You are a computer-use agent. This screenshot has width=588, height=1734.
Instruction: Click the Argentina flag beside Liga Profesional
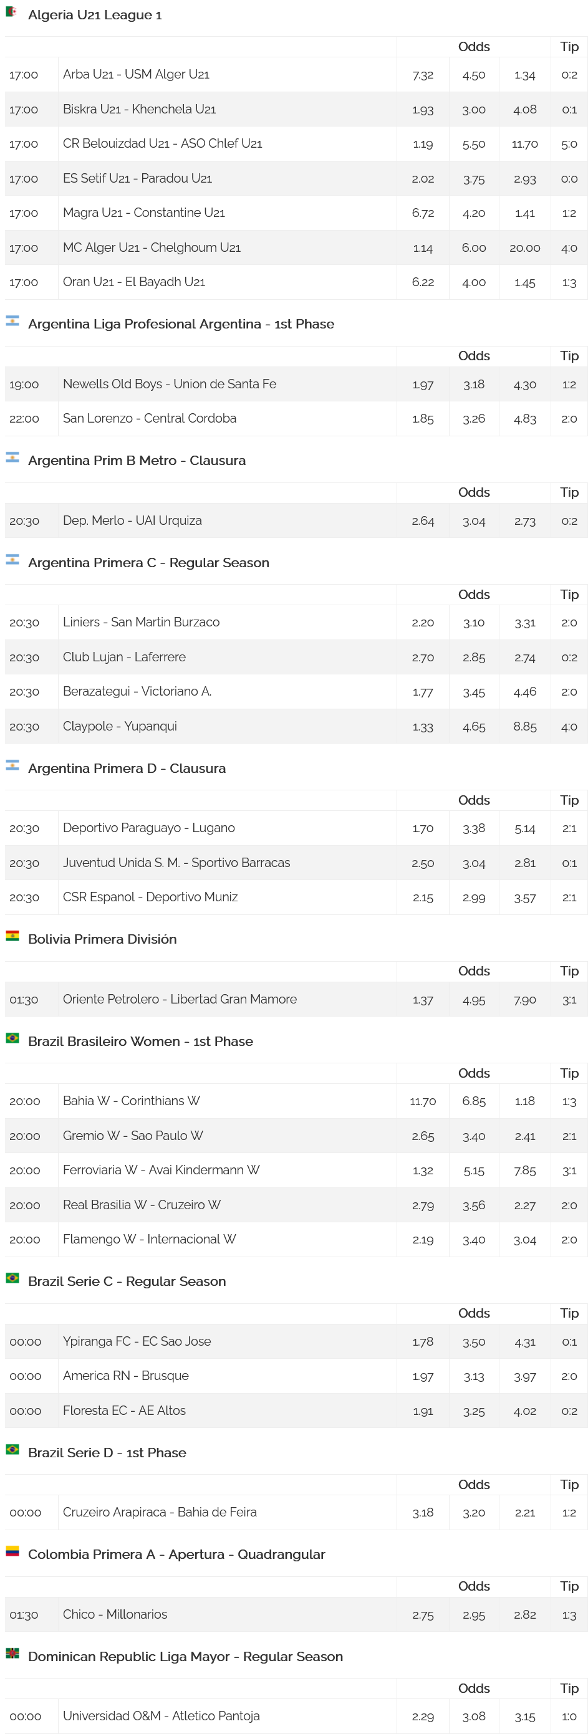[x=12, y=321]
